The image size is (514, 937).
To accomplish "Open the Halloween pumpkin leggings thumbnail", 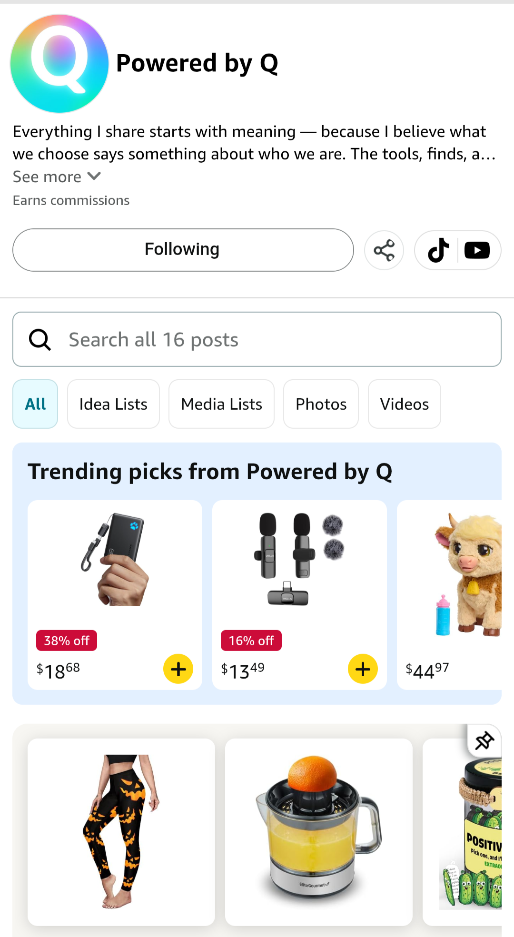I will (121, 831).
